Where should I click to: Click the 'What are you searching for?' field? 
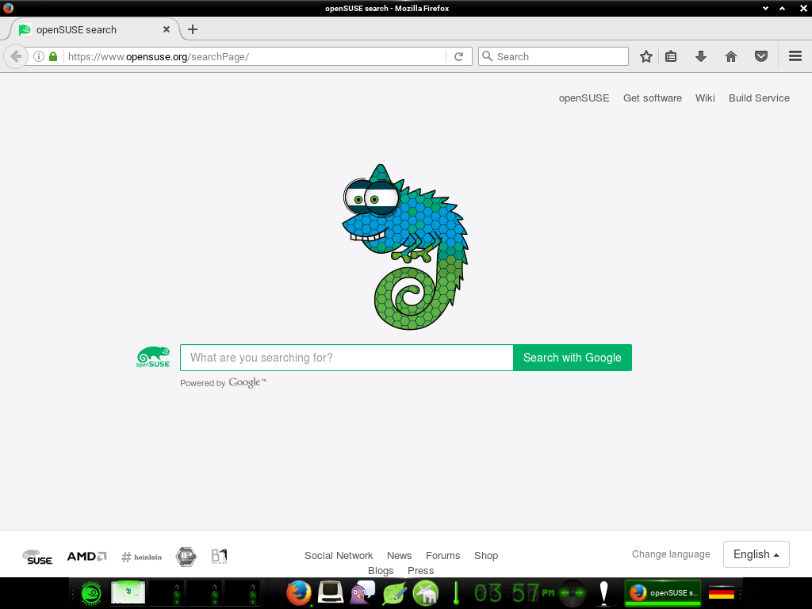(347, 358)
